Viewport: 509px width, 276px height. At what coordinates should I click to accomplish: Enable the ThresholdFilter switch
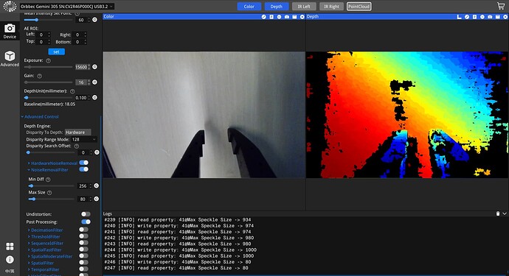[x=84, y=236]
